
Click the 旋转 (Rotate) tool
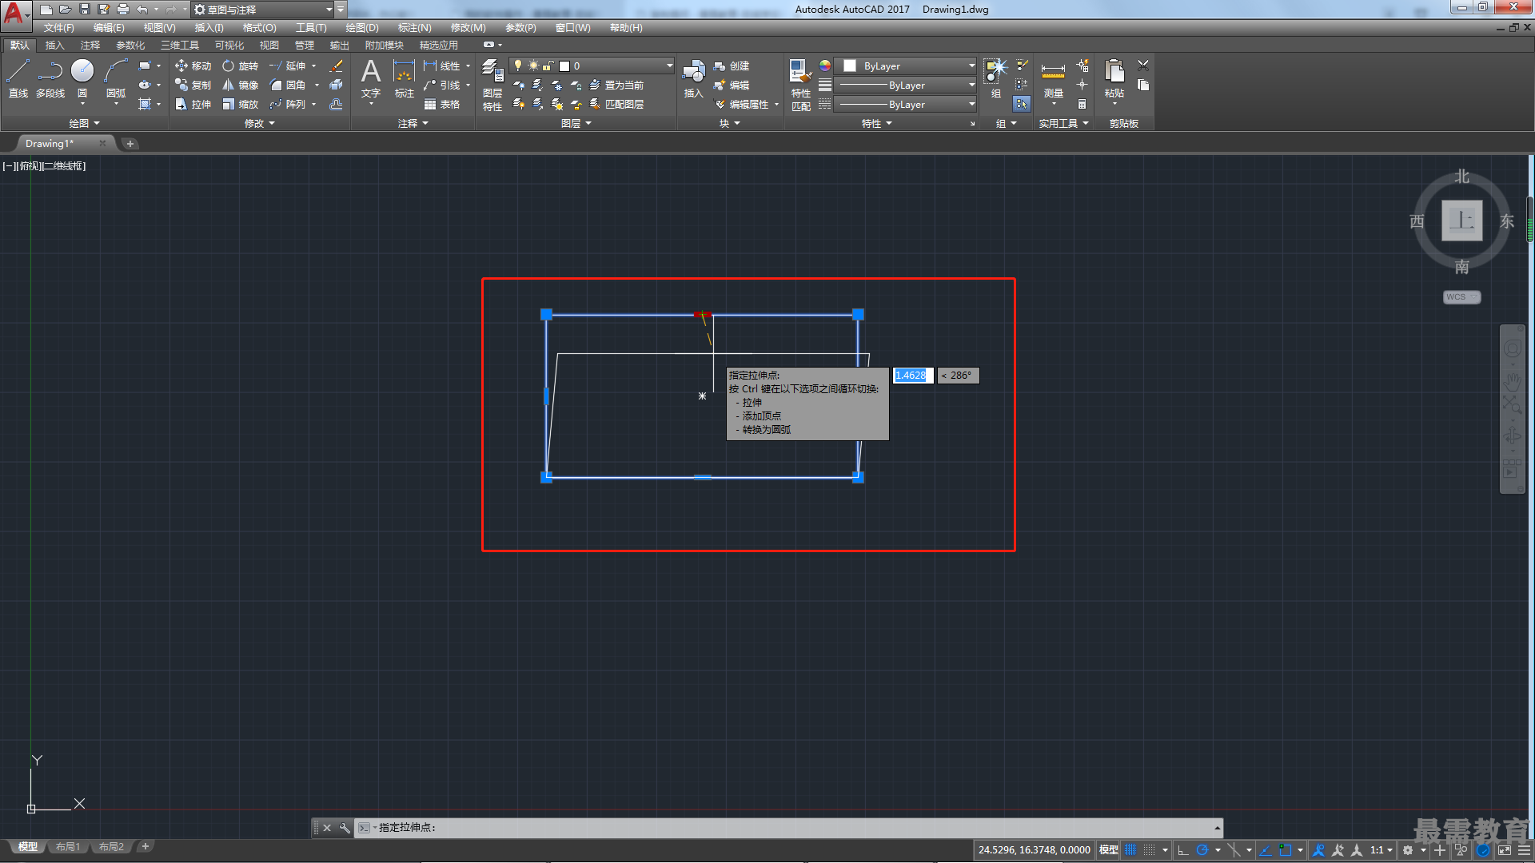coord(240,66)
